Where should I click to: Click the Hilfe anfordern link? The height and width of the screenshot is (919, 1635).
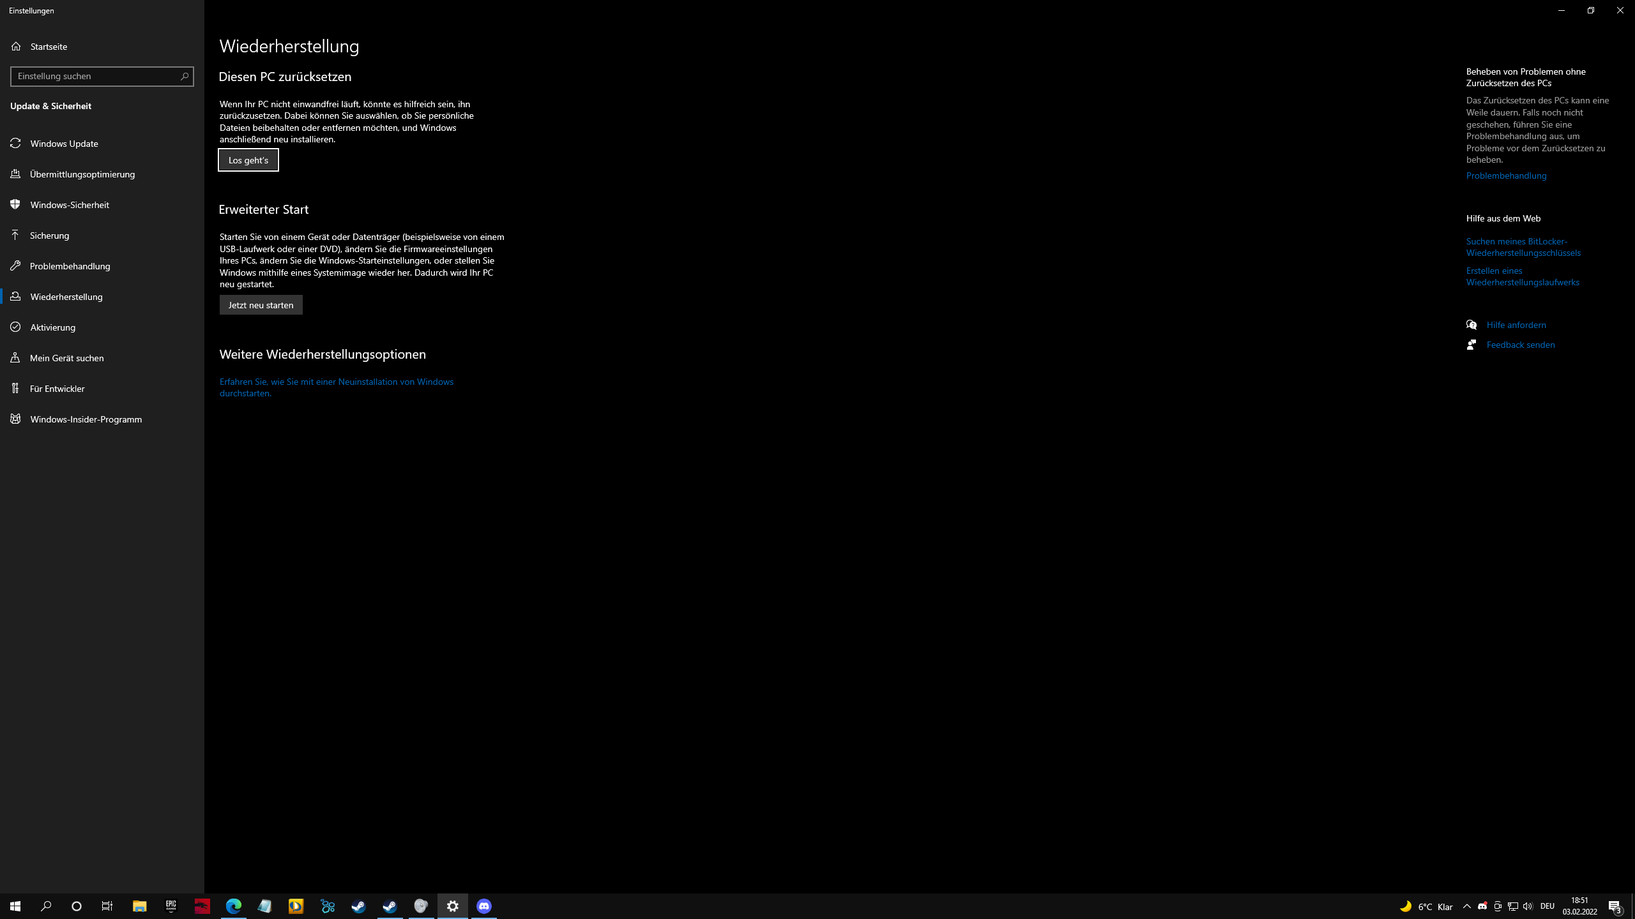tap(1516, 325)
